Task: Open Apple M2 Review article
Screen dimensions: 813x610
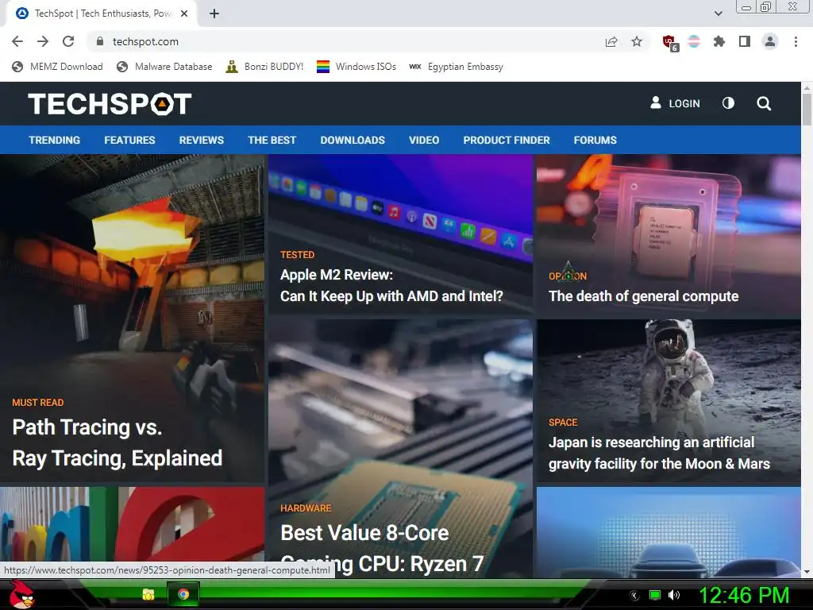Action: (391, 285)
